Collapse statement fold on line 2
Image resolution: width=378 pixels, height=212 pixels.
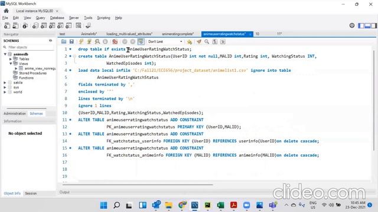click(74, 57)
